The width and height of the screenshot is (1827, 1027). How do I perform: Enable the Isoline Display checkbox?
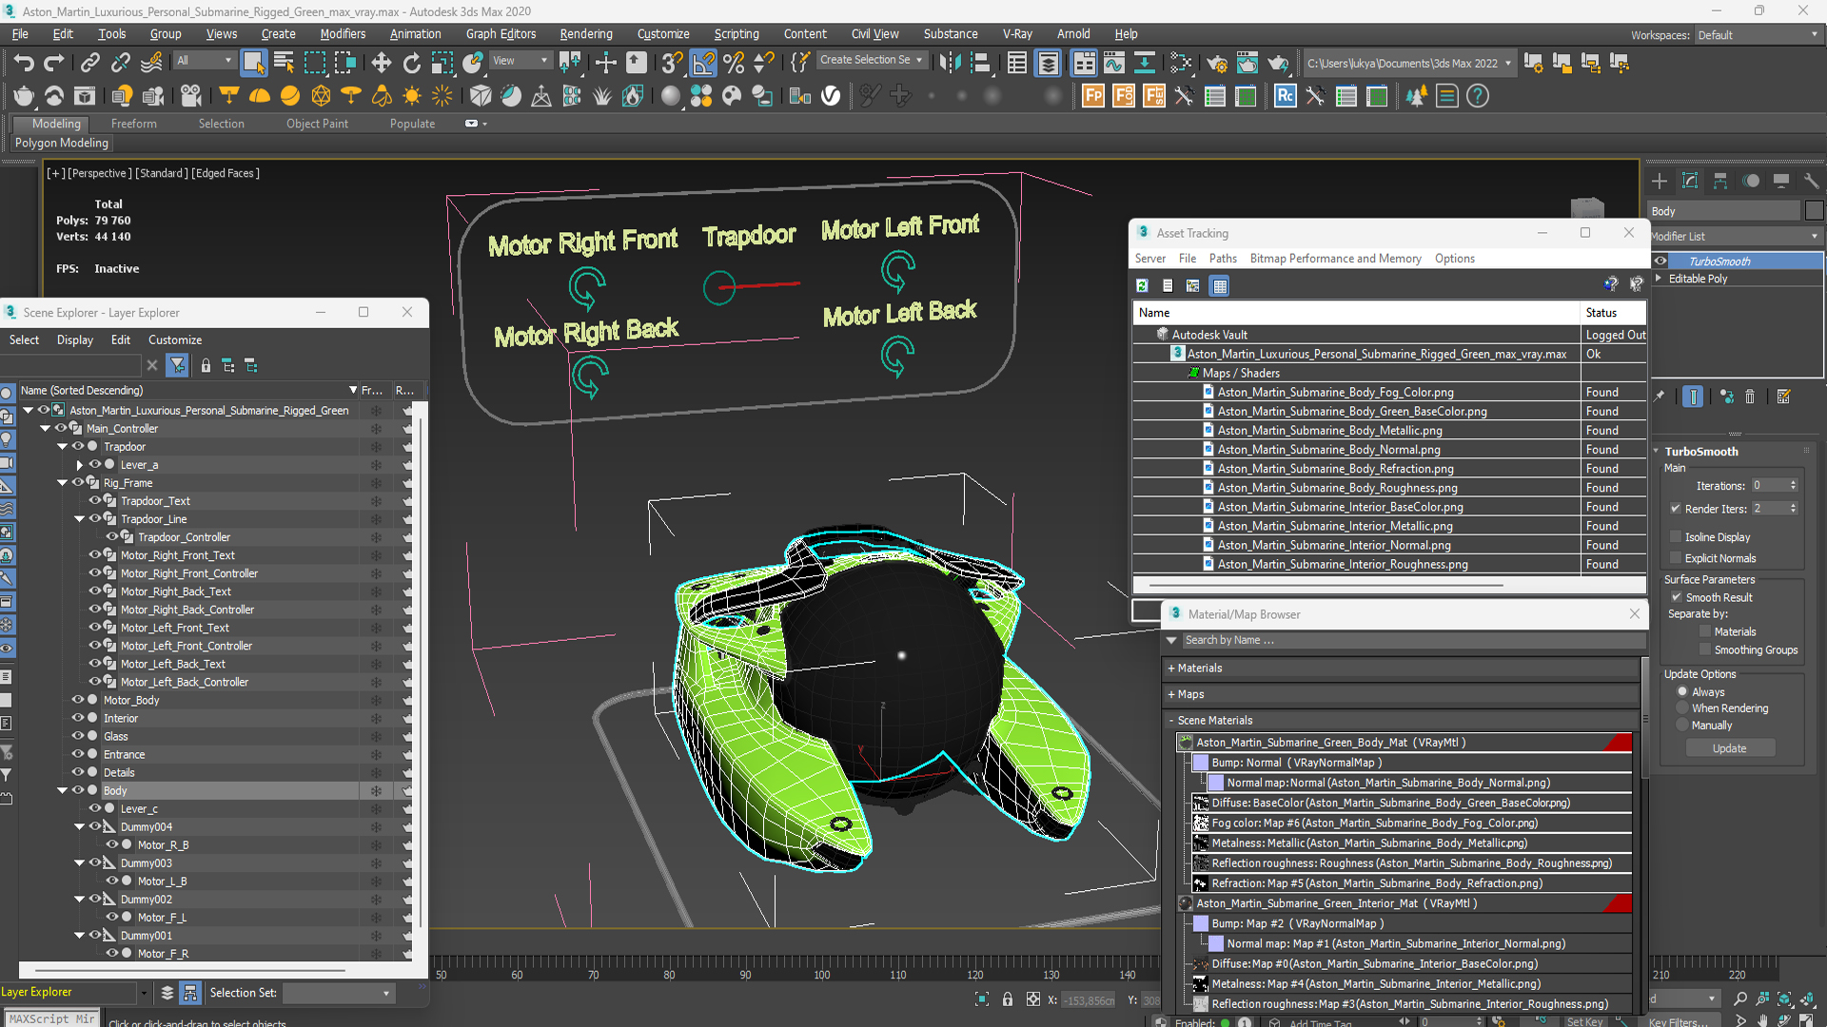1676,537
